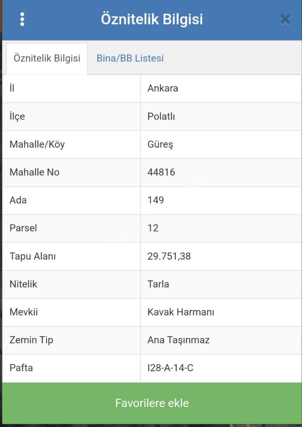Select the Öznitelik Bilgisi tab

(x=47, y=59)
